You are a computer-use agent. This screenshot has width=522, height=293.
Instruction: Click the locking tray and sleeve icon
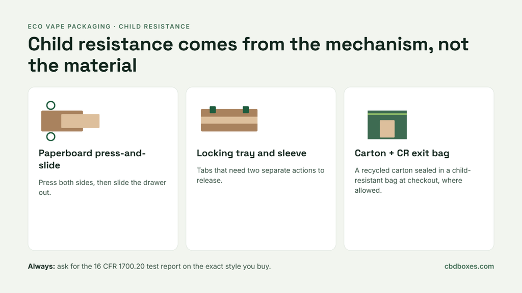pyautogui.click(x=229, y=119)
